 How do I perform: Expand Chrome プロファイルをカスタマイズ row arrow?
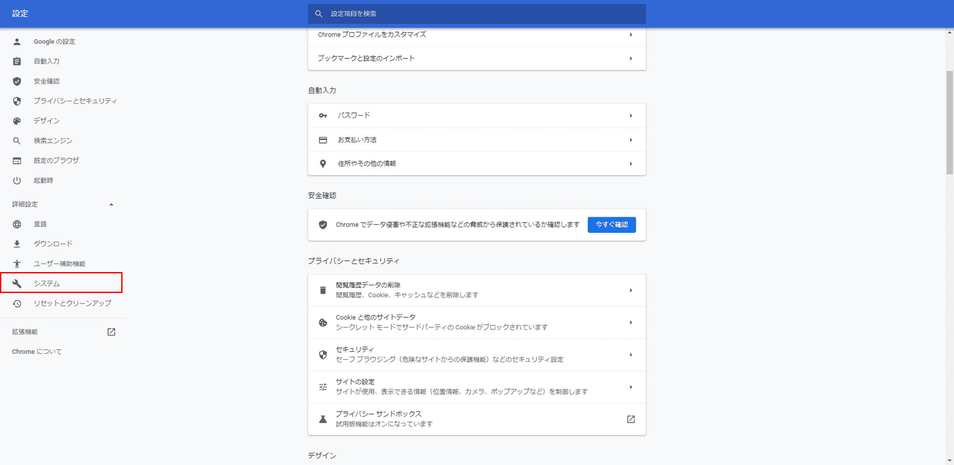pyautogui.click(x=631, y=35)
